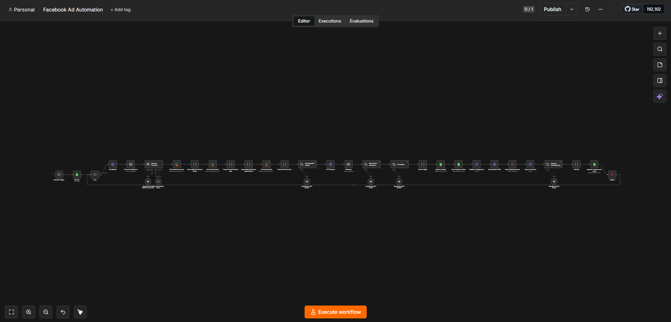Undo last canvas action icon
The width and height of the screenshot is (671, 322).
(x=63, y=312)
